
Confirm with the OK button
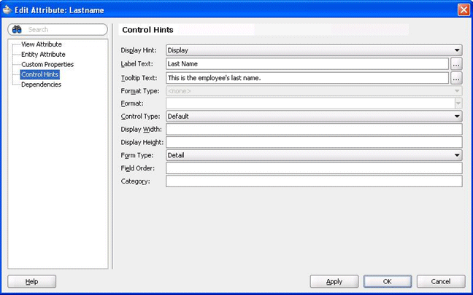(x=388, y=281)
